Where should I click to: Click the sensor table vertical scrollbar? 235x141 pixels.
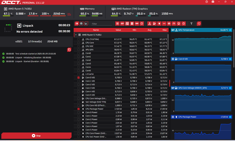(x=168, y=42)
